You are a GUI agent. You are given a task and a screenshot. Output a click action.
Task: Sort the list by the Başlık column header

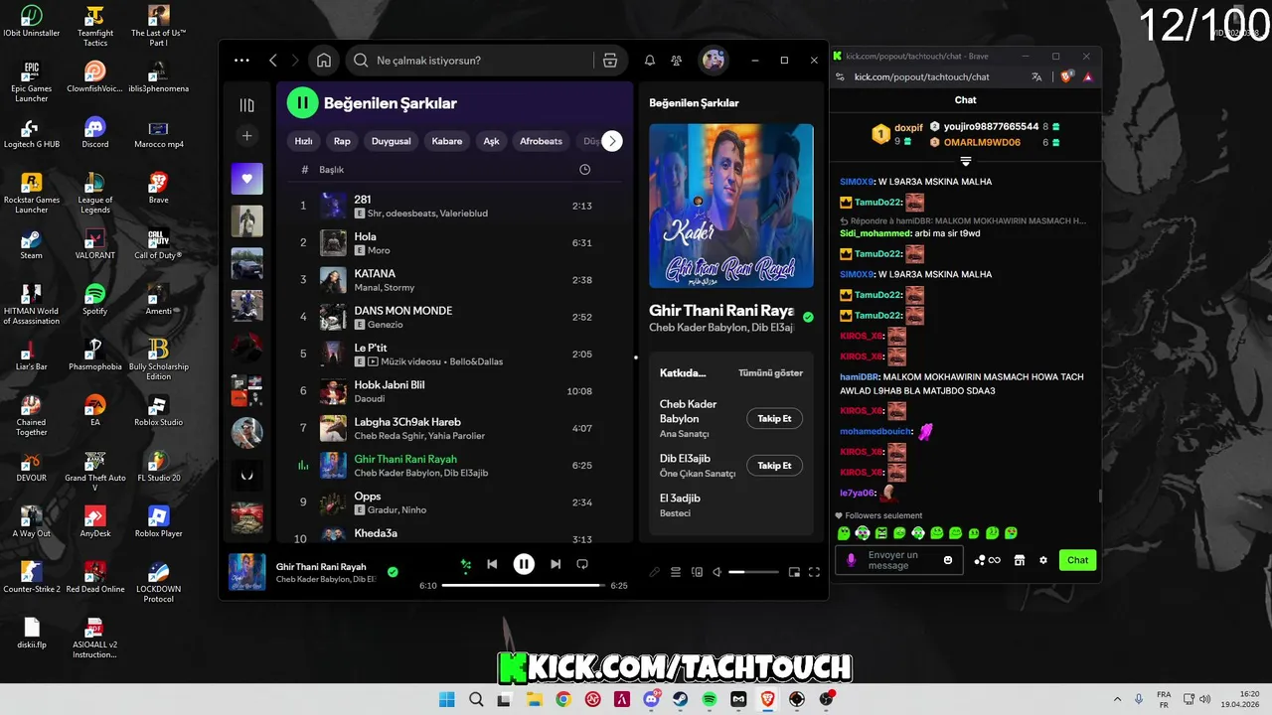click(x=331, y=170)
